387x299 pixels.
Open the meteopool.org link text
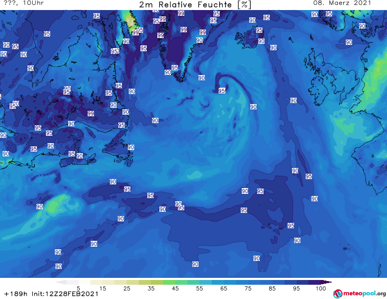click(364, 293)
